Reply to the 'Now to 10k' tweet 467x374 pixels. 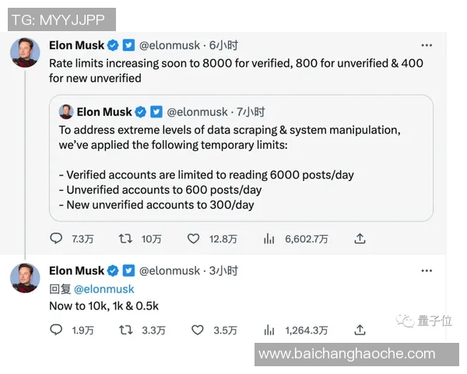pyautogui.click(x=56, y=330)
